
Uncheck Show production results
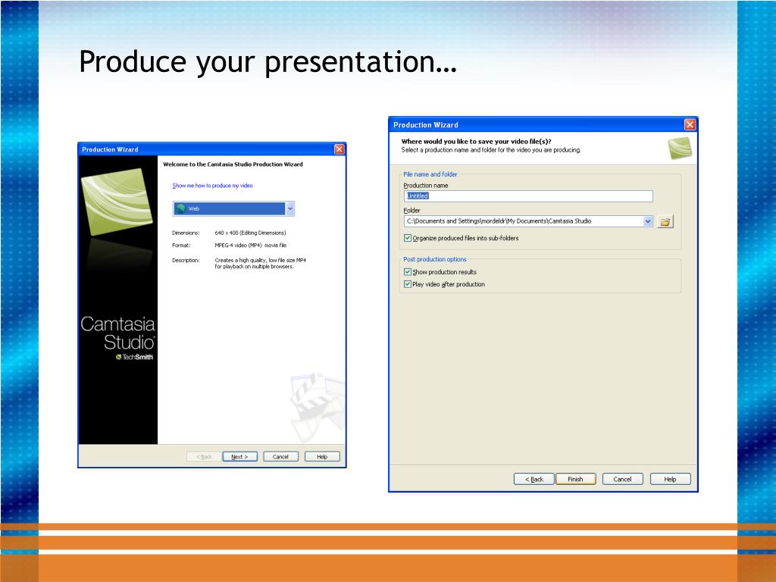[408, 272]
